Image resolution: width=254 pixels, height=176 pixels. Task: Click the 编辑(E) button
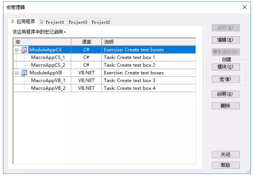click(225, 40)
